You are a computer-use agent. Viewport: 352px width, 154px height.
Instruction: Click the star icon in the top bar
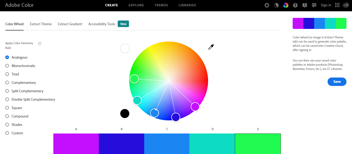tap(267, 5)
